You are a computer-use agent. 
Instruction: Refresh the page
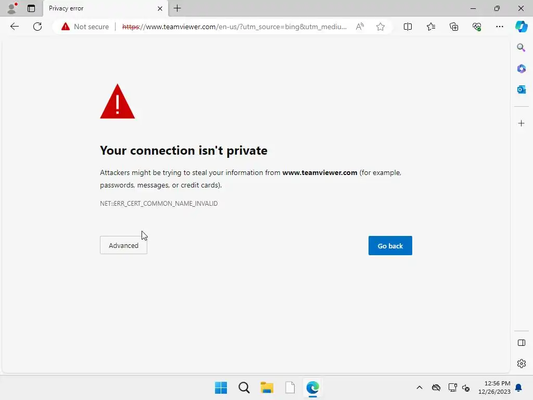(37, 27)
